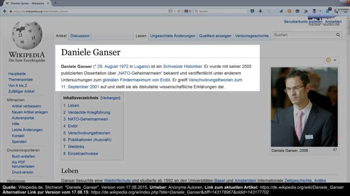Click the red search engine icon
The height and width of the screenshot is (196, 350).
(x=186, y=11)
